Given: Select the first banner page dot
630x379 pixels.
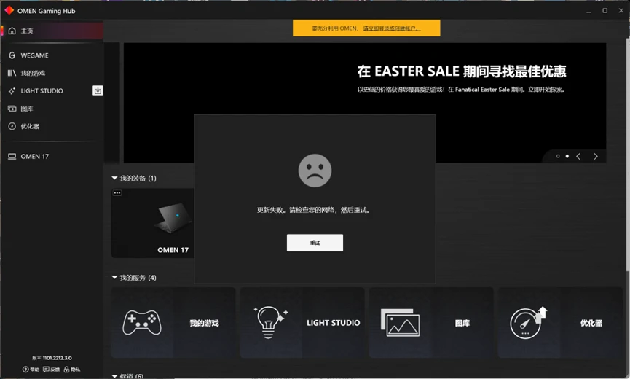Looking at the screenshot, I should [x=558, y=157].
